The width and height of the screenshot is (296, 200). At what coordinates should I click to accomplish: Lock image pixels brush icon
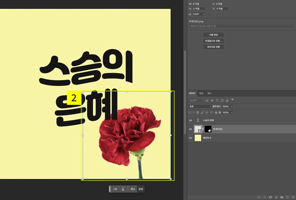202,113
